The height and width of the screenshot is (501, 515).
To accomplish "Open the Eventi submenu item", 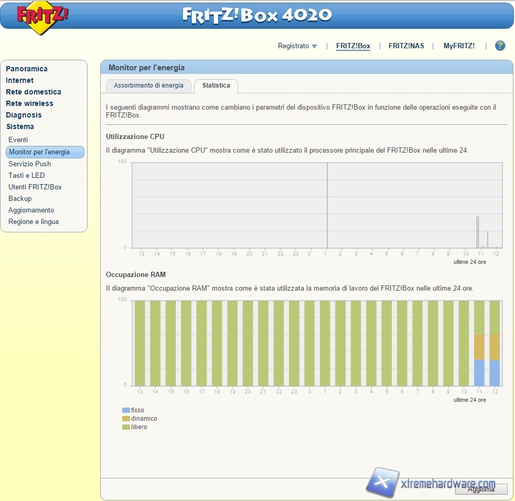I will pyautogui.click(x=18, y=140).
